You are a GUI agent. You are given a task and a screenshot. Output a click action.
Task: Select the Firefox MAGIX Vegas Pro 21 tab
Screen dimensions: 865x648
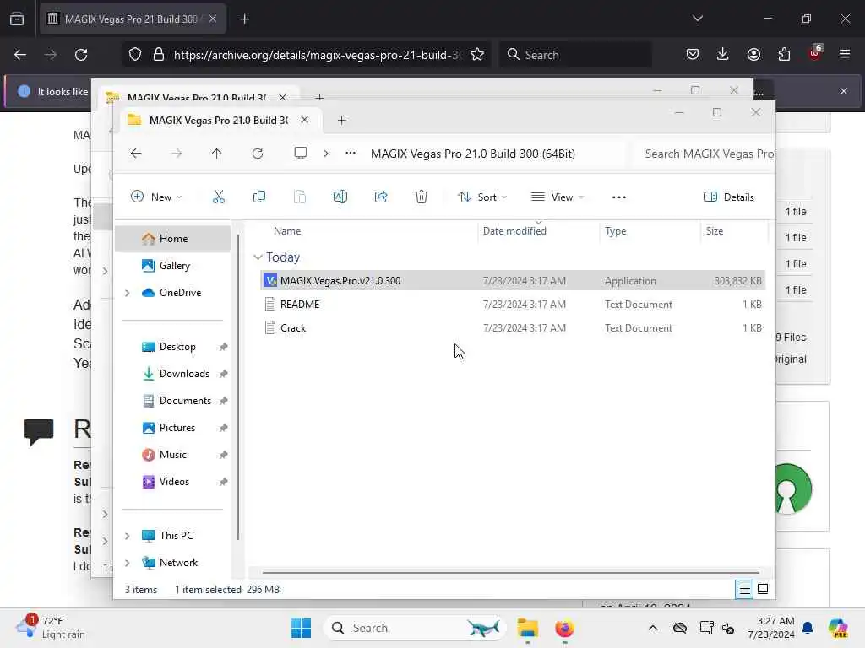(133, 19)
